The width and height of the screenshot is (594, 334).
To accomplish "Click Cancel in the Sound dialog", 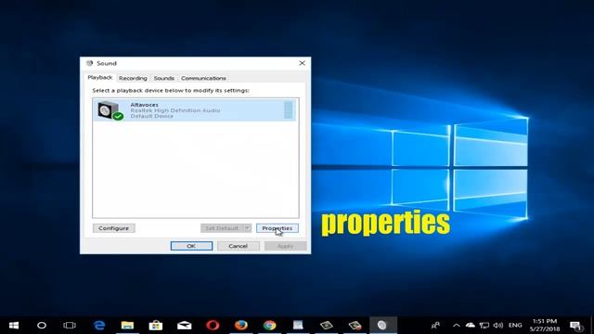I will click(238, 246).
